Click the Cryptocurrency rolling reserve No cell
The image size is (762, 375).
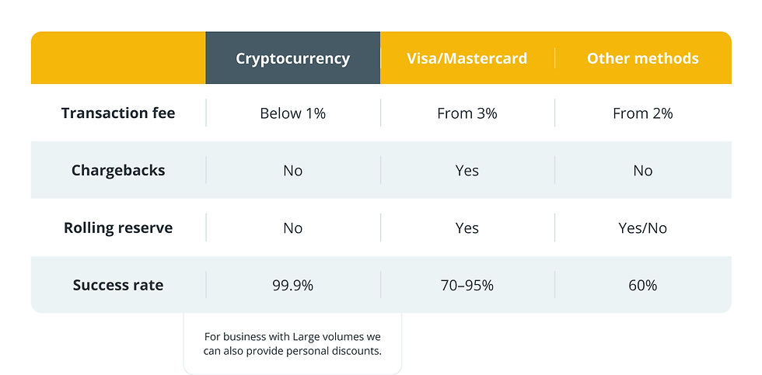click(292, 227)
